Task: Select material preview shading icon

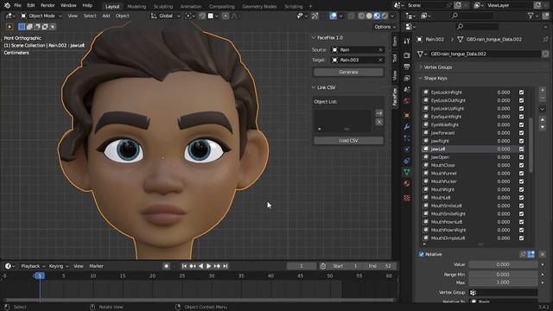Action: [377, 16]
